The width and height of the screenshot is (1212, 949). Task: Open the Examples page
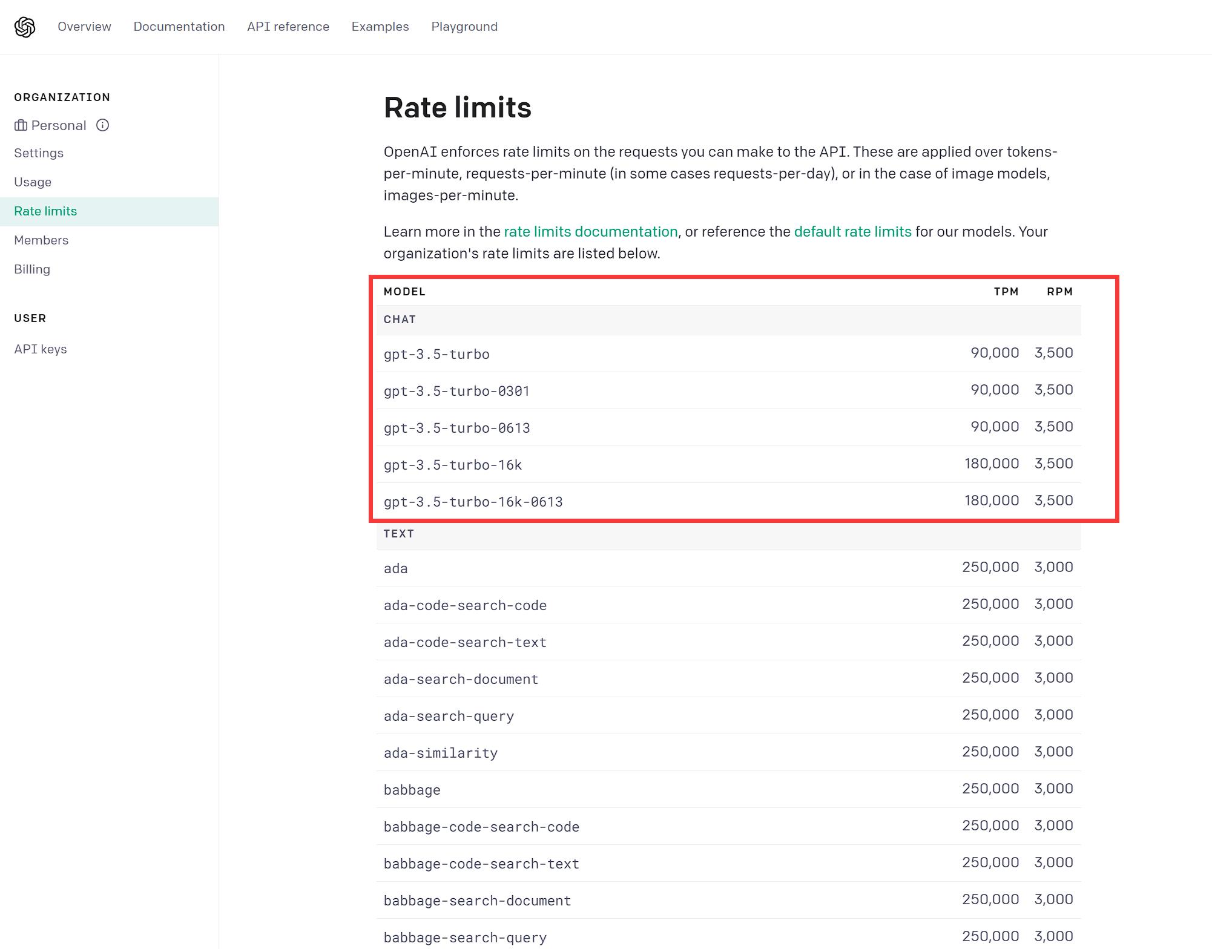pos(380,27)
